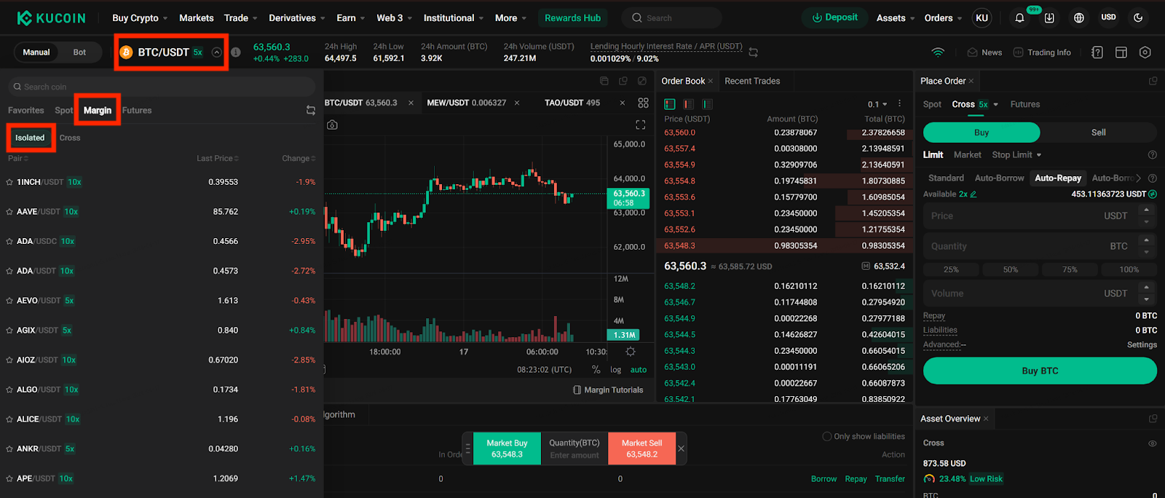Screen dimensions: 1165x498
Task: Click the transfer icon next to available USDT
Action: coord(1153,194)
